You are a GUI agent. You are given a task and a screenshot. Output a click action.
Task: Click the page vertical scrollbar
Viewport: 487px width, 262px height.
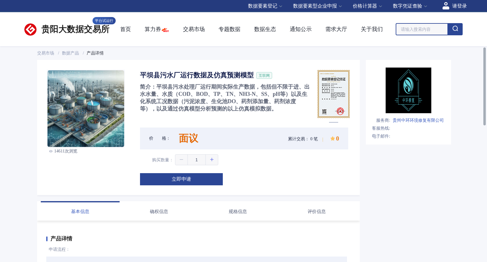click(485, 86)
